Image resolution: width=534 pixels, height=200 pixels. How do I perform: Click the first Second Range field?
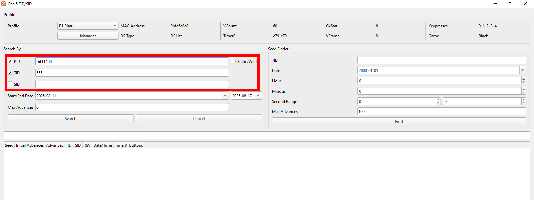396,101
